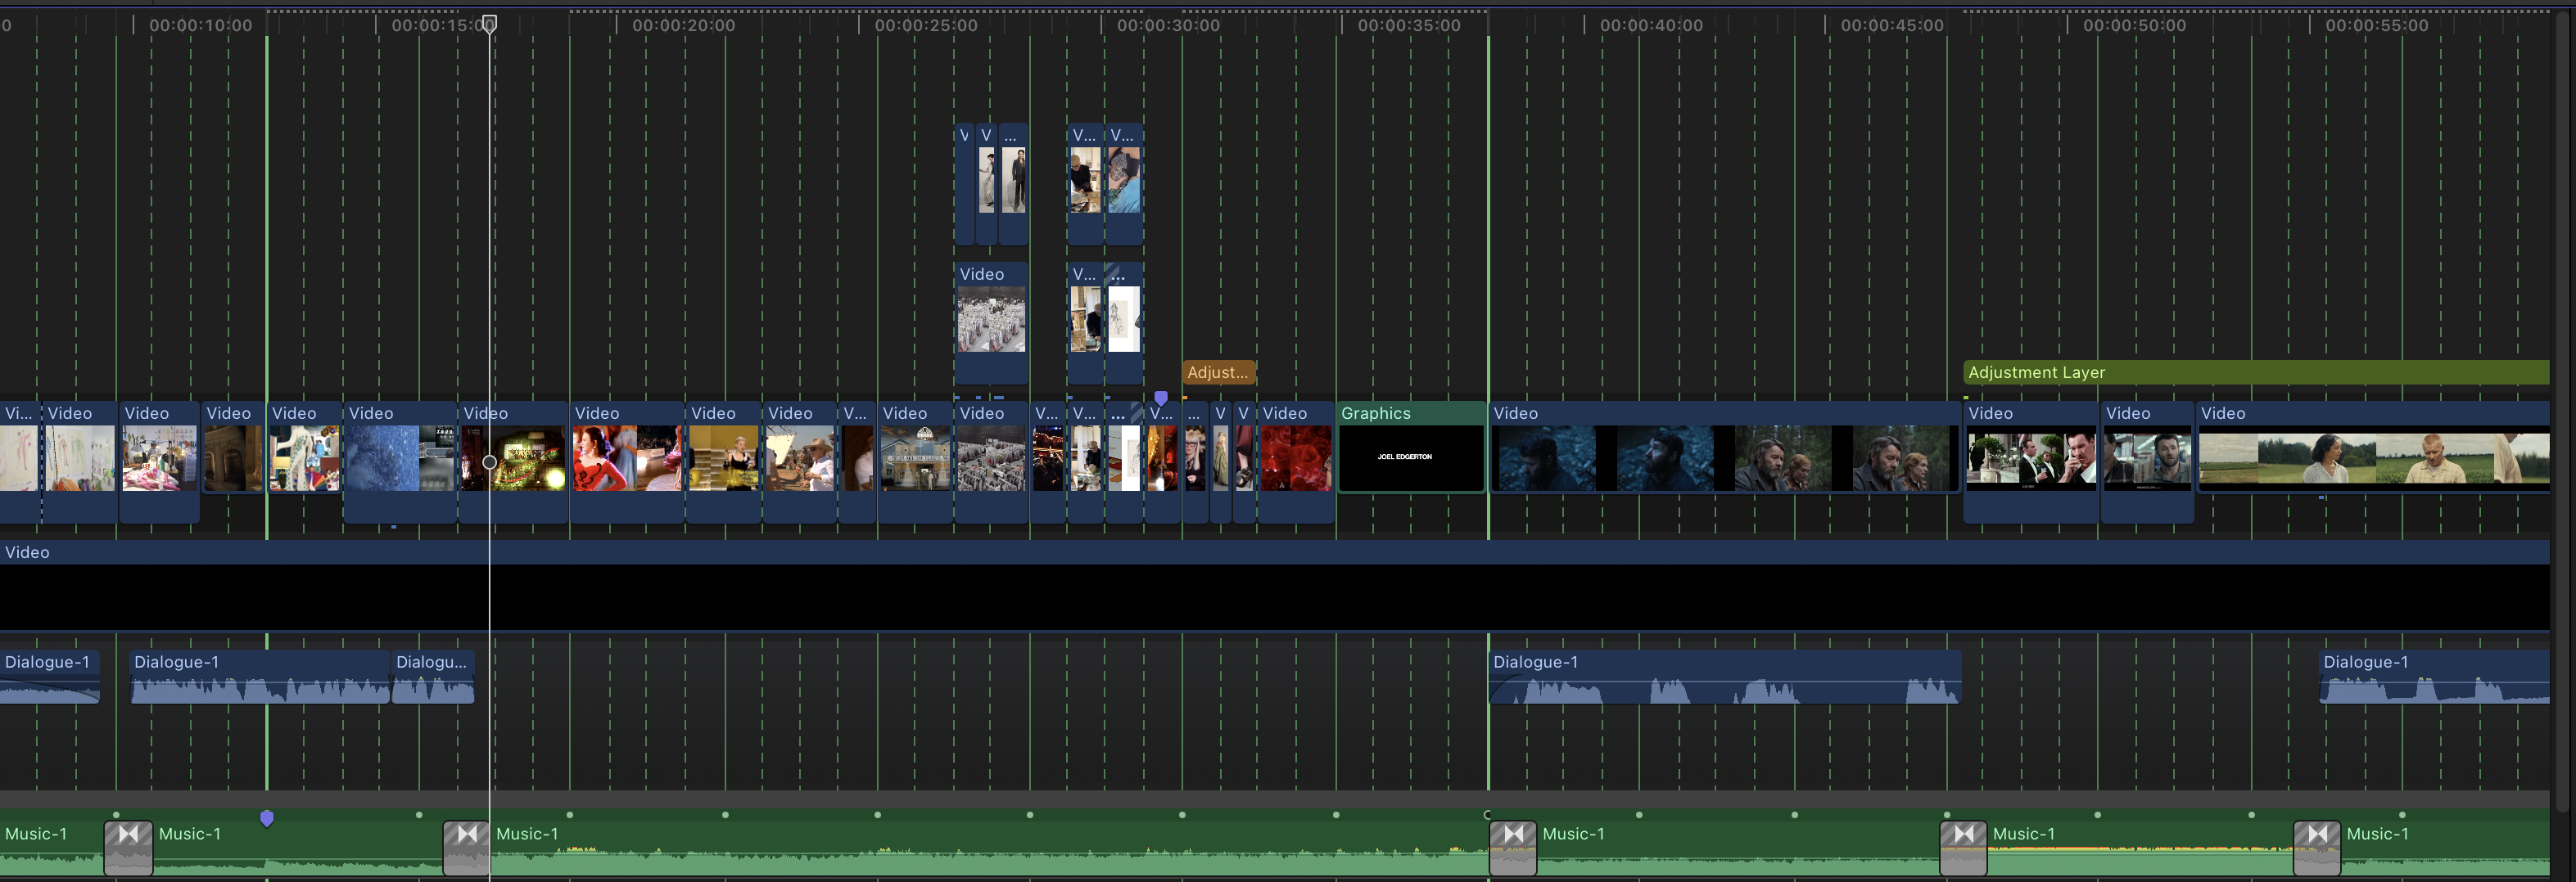This screenshot has width=2576, height=882.
Task: Select Music-1 transition between 00:00:35 and 00:00:40
Action: (1512, 847)
